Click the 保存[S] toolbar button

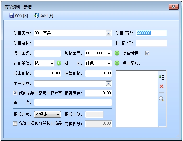18,15
